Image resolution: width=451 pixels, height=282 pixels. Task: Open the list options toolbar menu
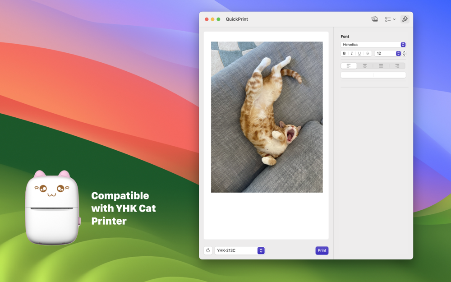390,19
